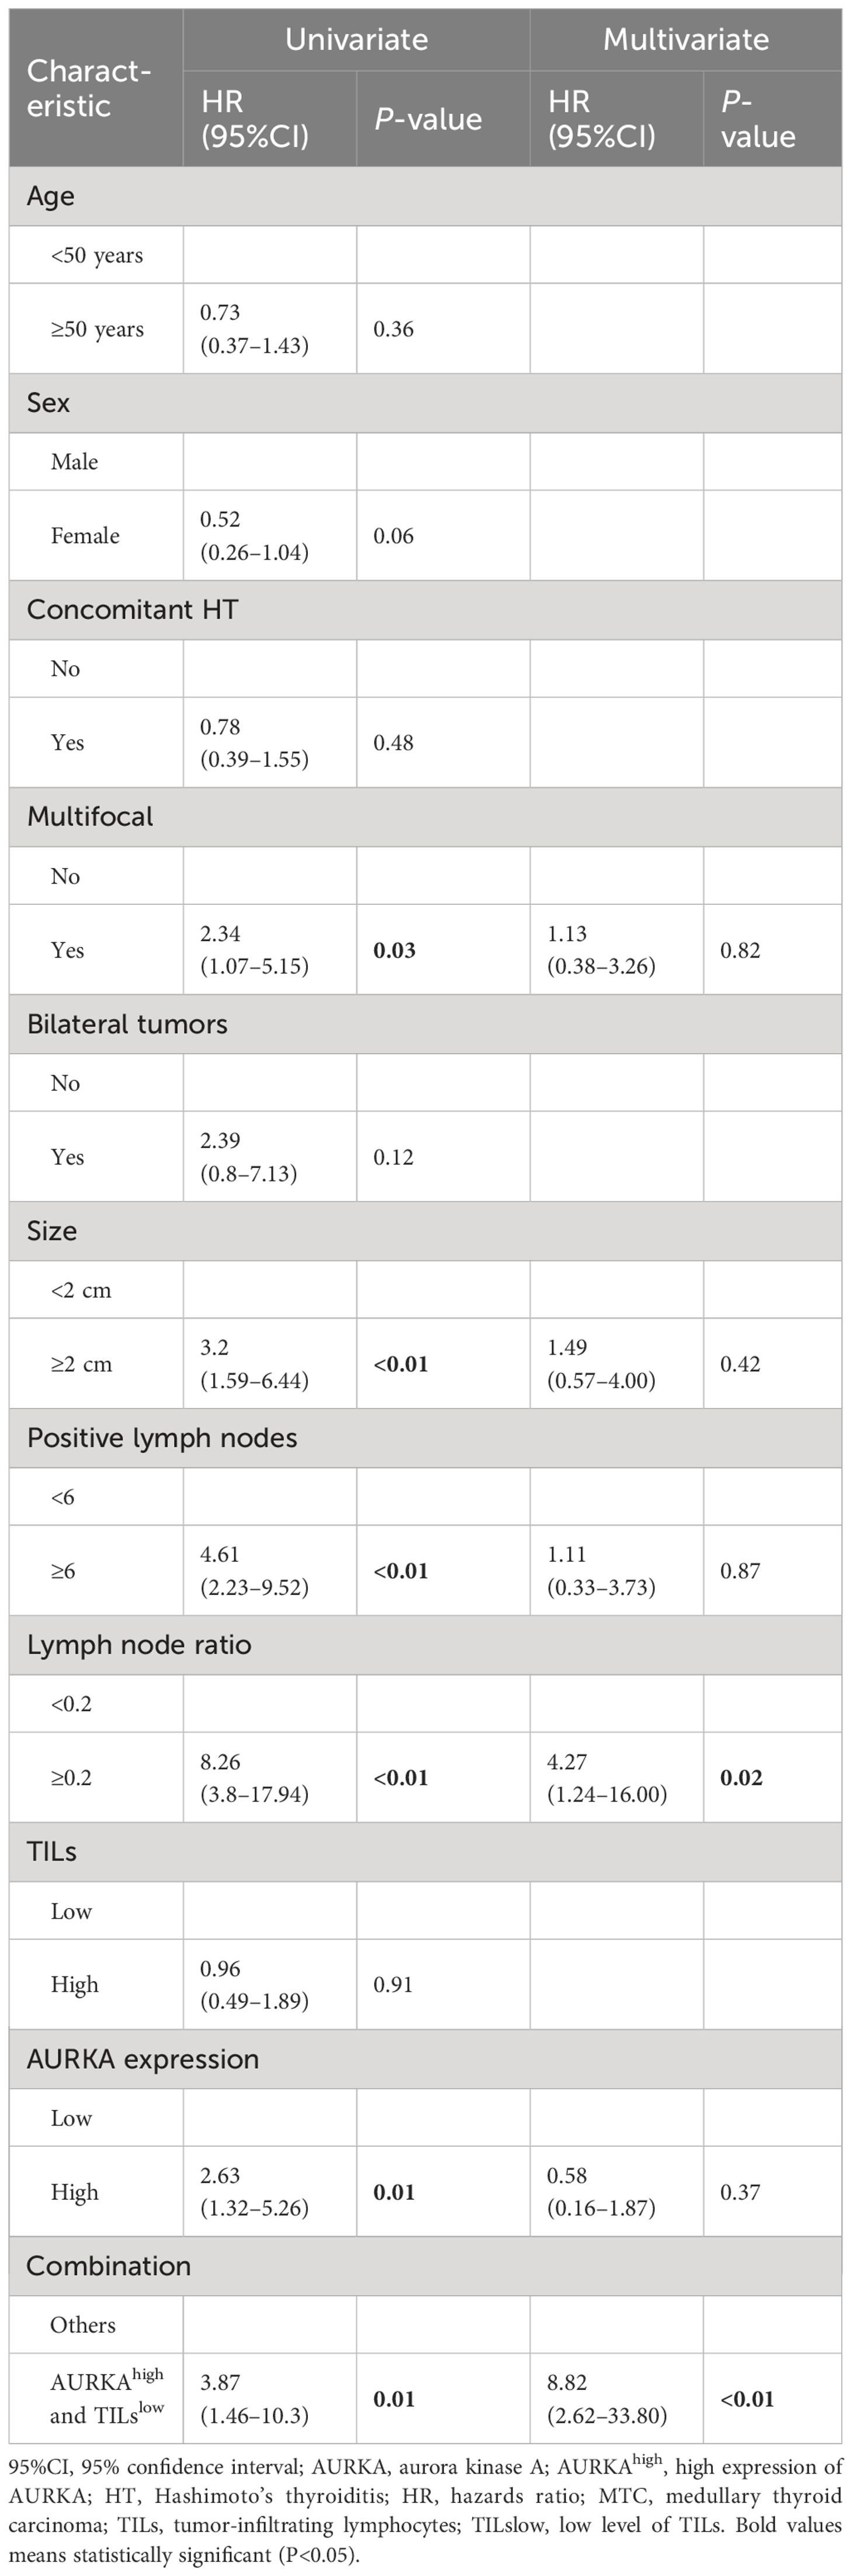Select the Multifocal section header
This screenshot has height=2576, width=853.
[425, 817]
